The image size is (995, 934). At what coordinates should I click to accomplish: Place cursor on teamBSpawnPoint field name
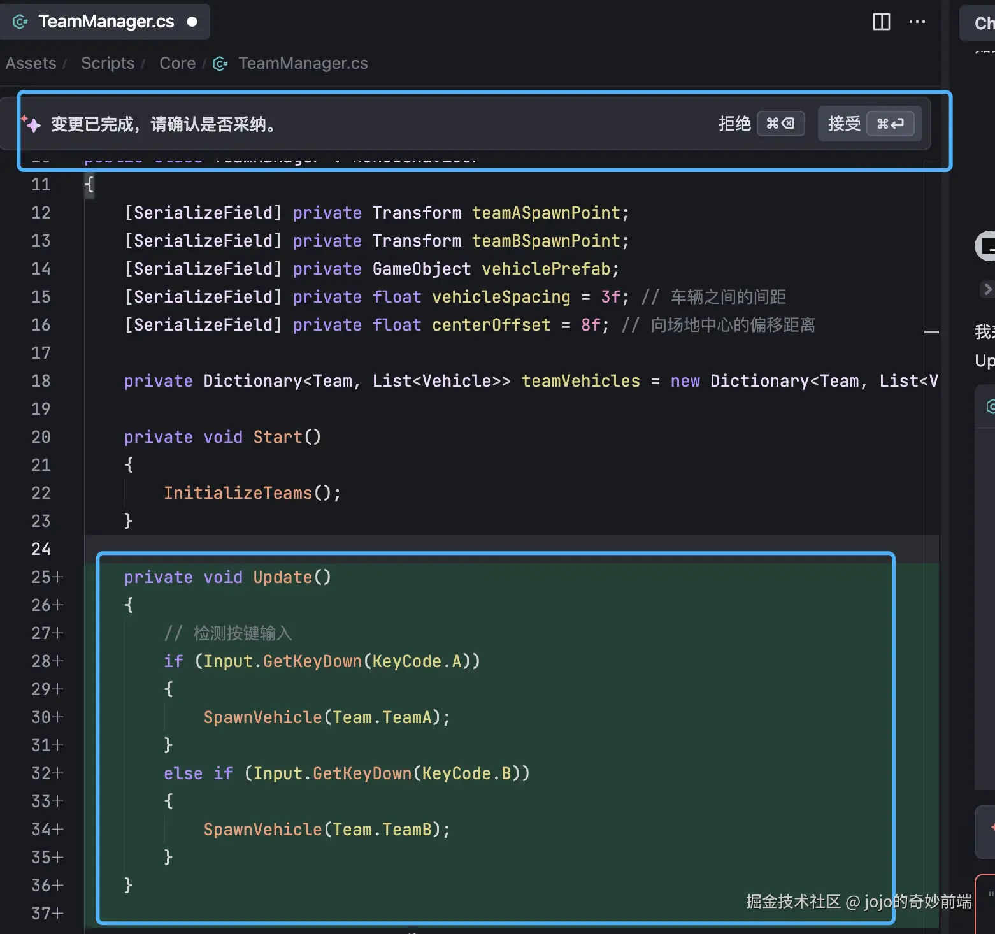point(546,241)
